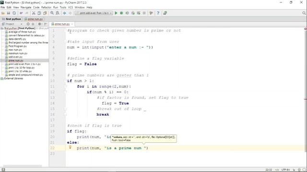Click the Stop process square icon
Image resolution: width=307 pixels, height=172 pixels.
pos(144,13)
